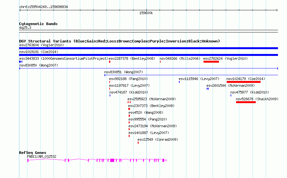
Task: Click esv992188 (Pang2010) variant label
Action: click(x=128, y=79)
